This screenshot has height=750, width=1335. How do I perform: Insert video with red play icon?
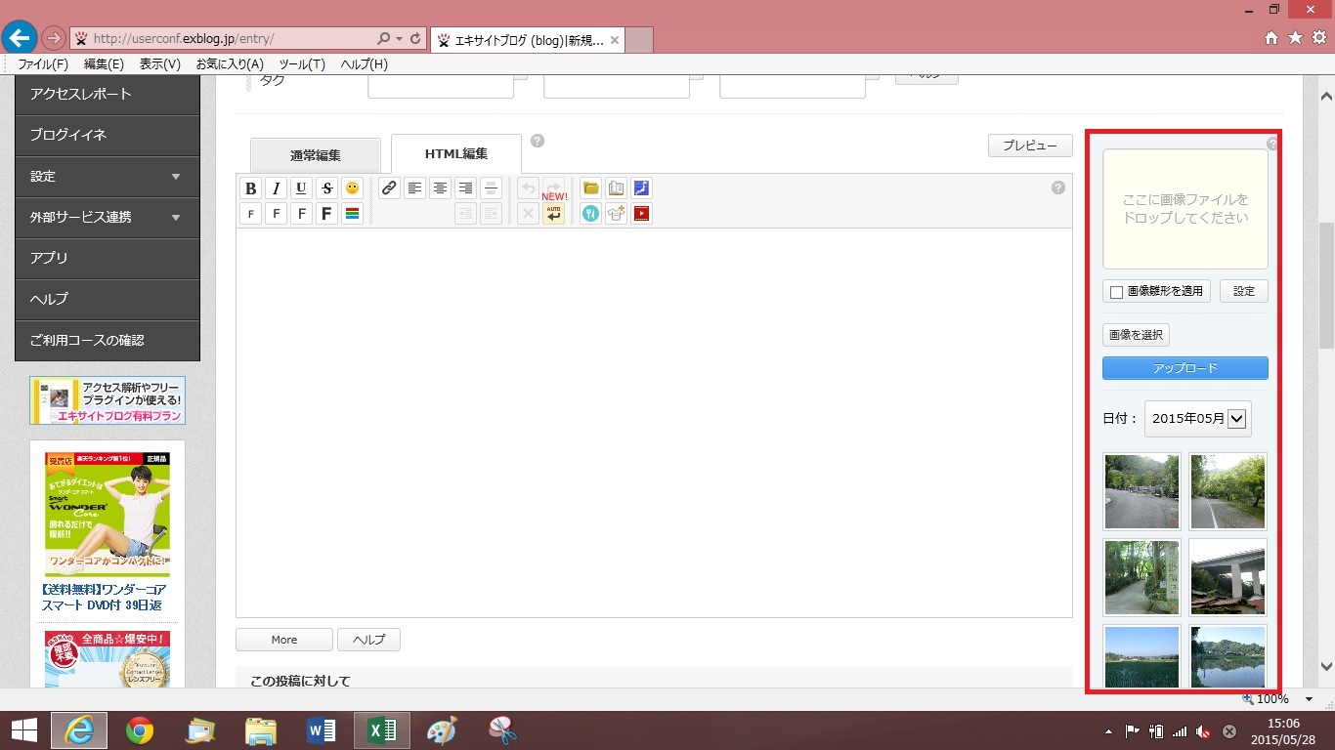(x=641, y=214)
